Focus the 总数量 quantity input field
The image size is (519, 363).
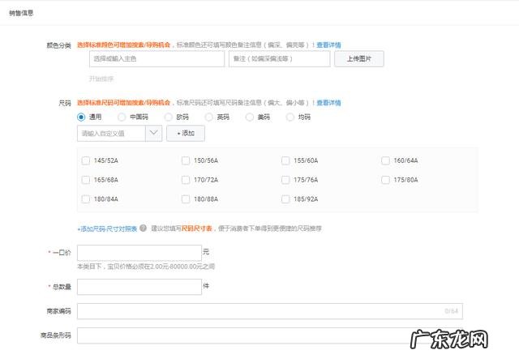139,287
